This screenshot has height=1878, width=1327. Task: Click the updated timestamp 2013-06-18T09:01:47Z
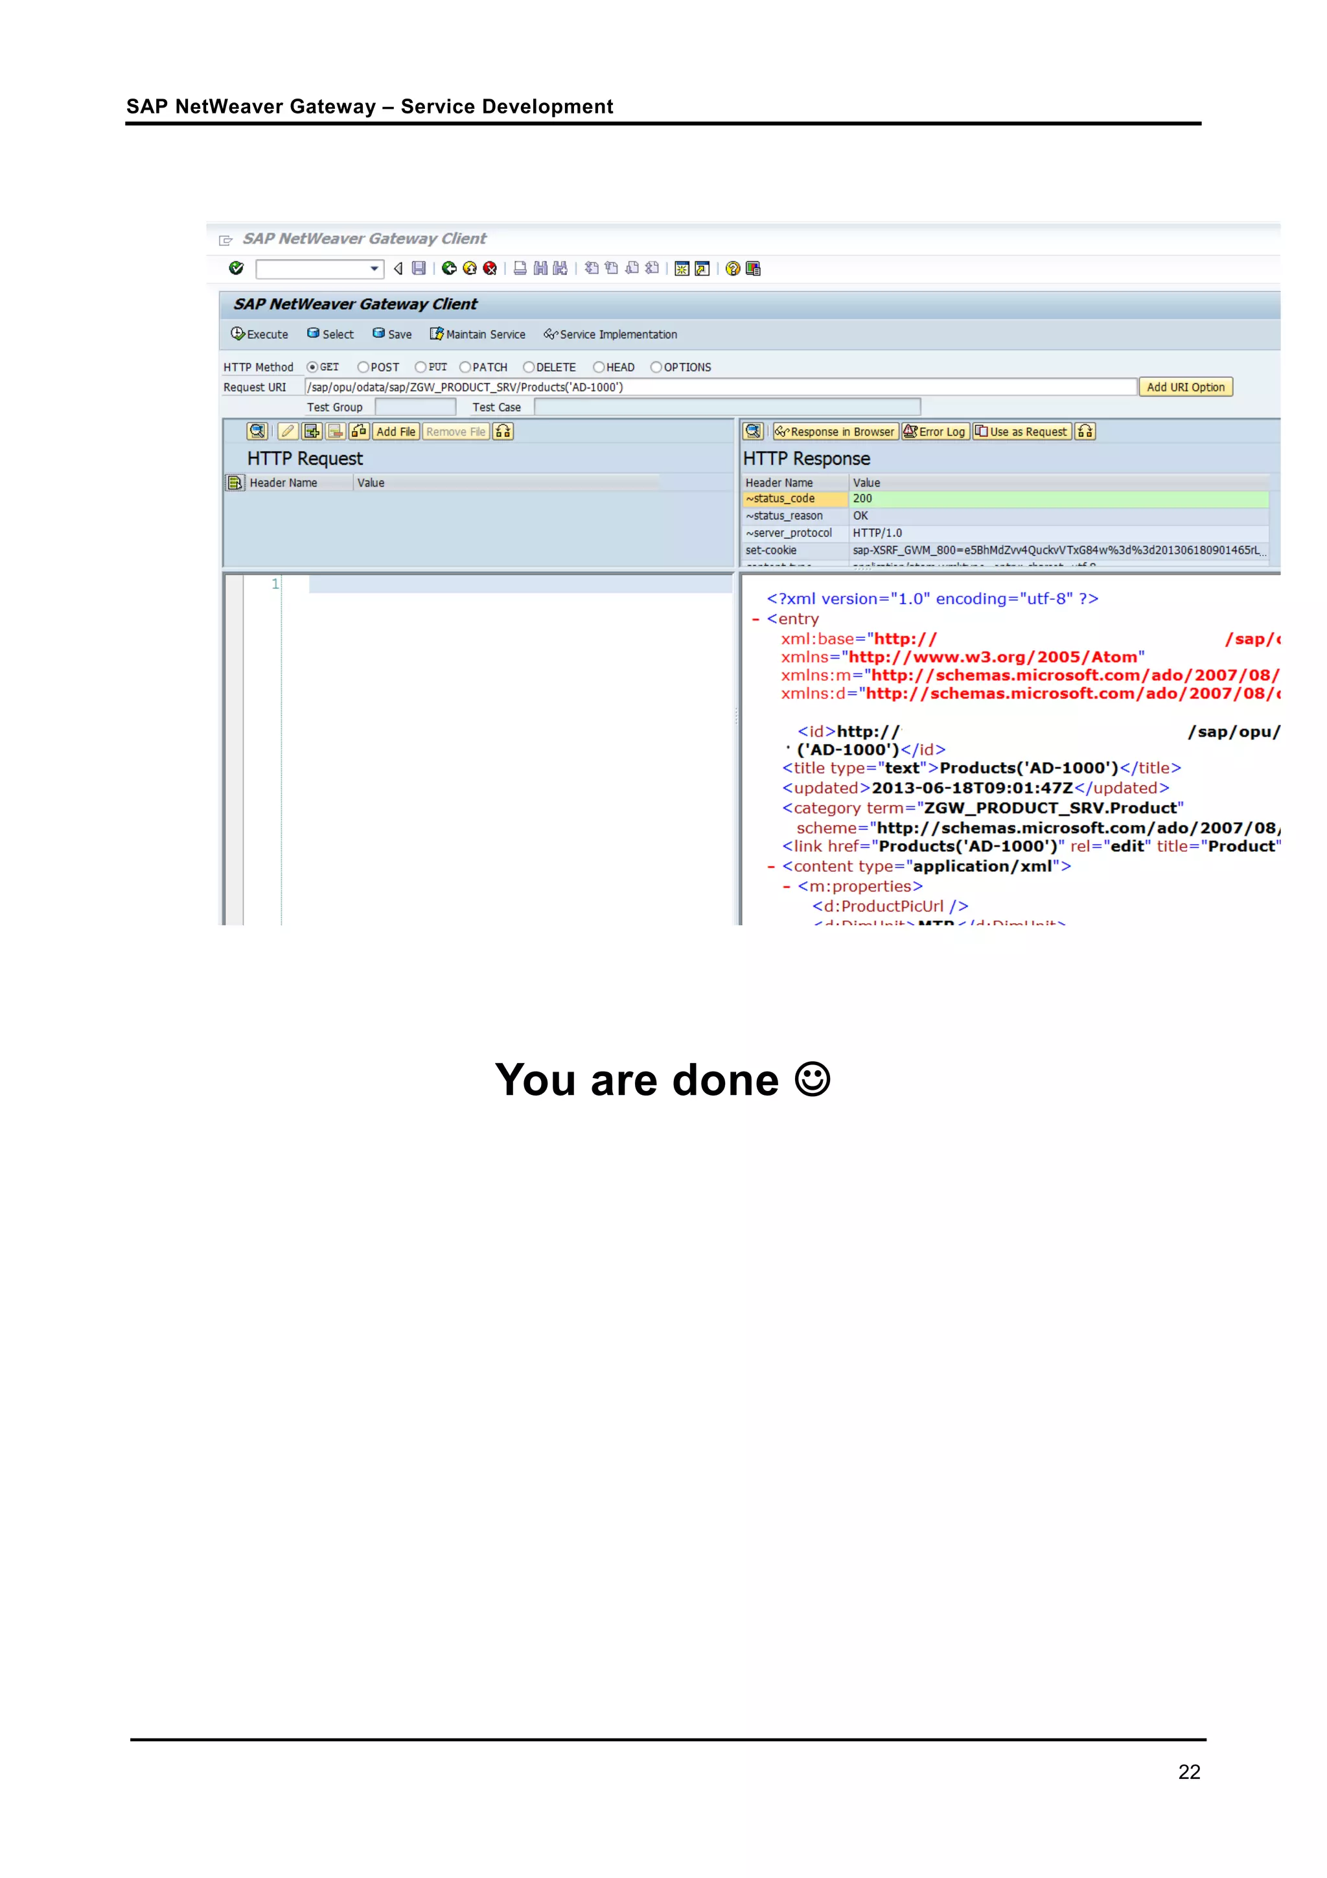972,788
